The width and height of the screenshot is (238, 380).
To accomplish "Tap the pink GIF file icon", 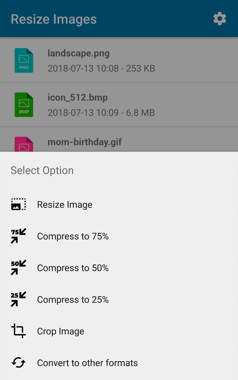I will pos(24,144).
